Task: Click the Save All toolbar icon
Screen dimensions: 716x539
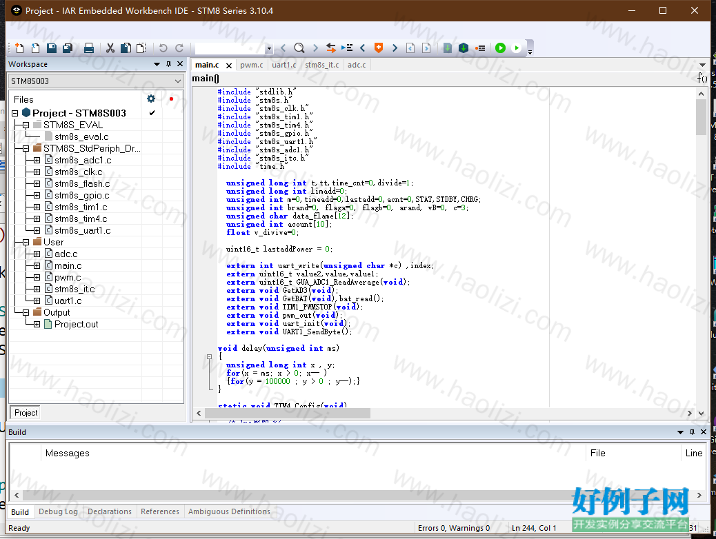Action: tap(68, 48)
